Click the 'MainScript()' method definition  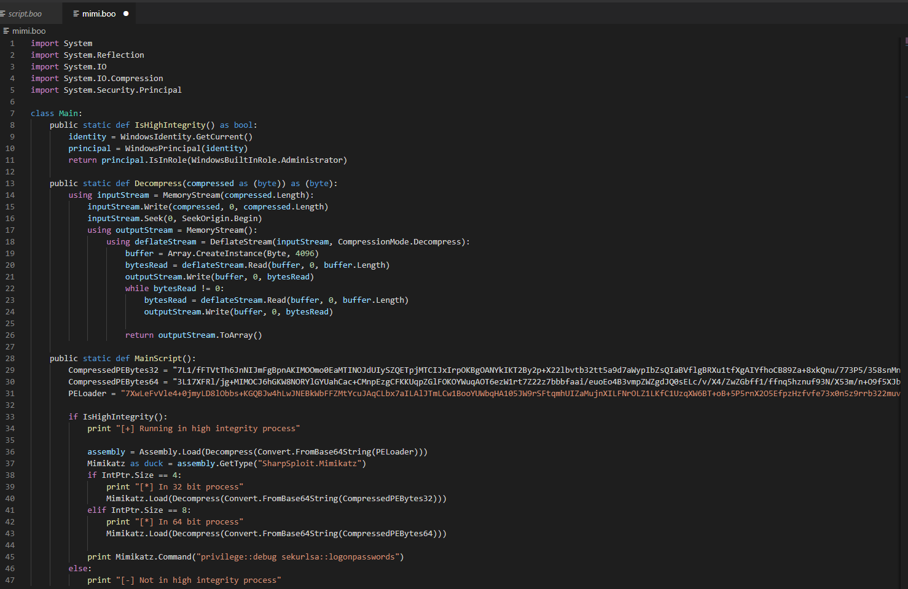pyautogui.click(x=163, y=359)
